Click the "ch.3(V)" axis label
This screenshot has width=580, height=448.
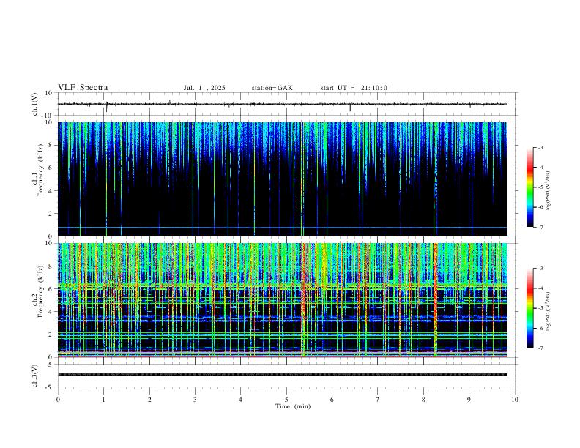coord(35,376)
